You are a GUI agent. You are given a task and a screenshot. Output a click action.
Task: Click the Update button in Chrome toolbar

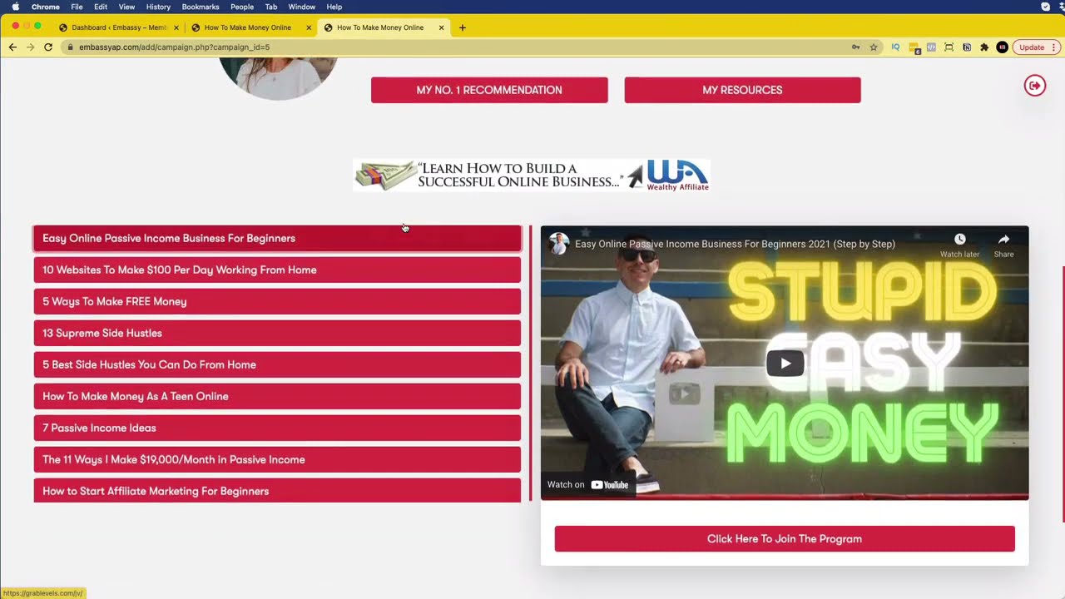click(x=1032, y=47)
